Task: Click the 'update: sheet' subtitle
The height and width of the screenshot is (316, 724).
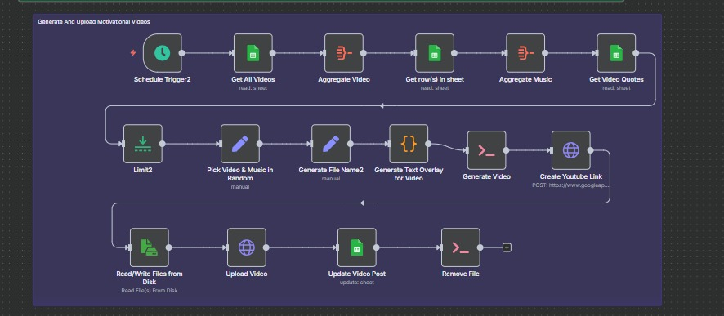Action: [x=357, y=283]
